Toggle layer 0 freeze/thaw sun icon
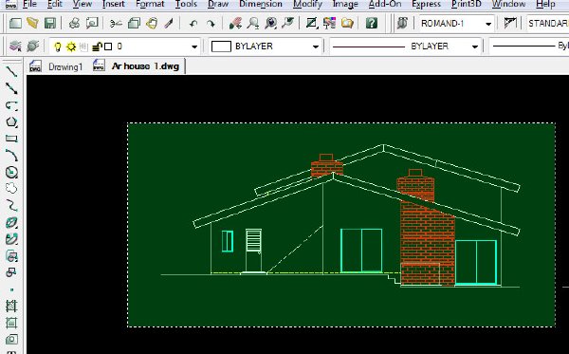569x354 pixels. (71, 47)
